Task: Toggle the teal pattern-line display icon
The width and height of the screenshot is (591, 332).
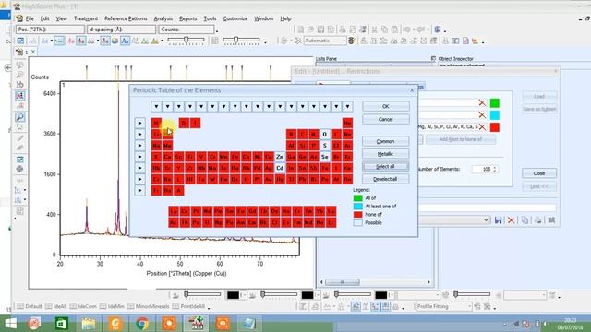Action: [x=59, y=41]
